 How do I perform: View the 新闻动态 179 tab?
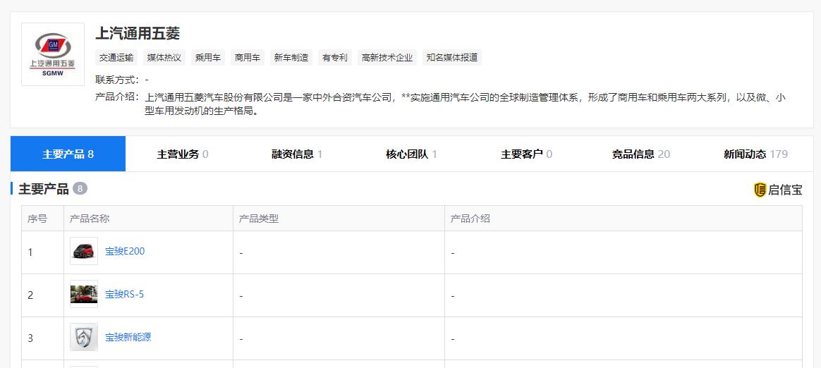point(755,154)
